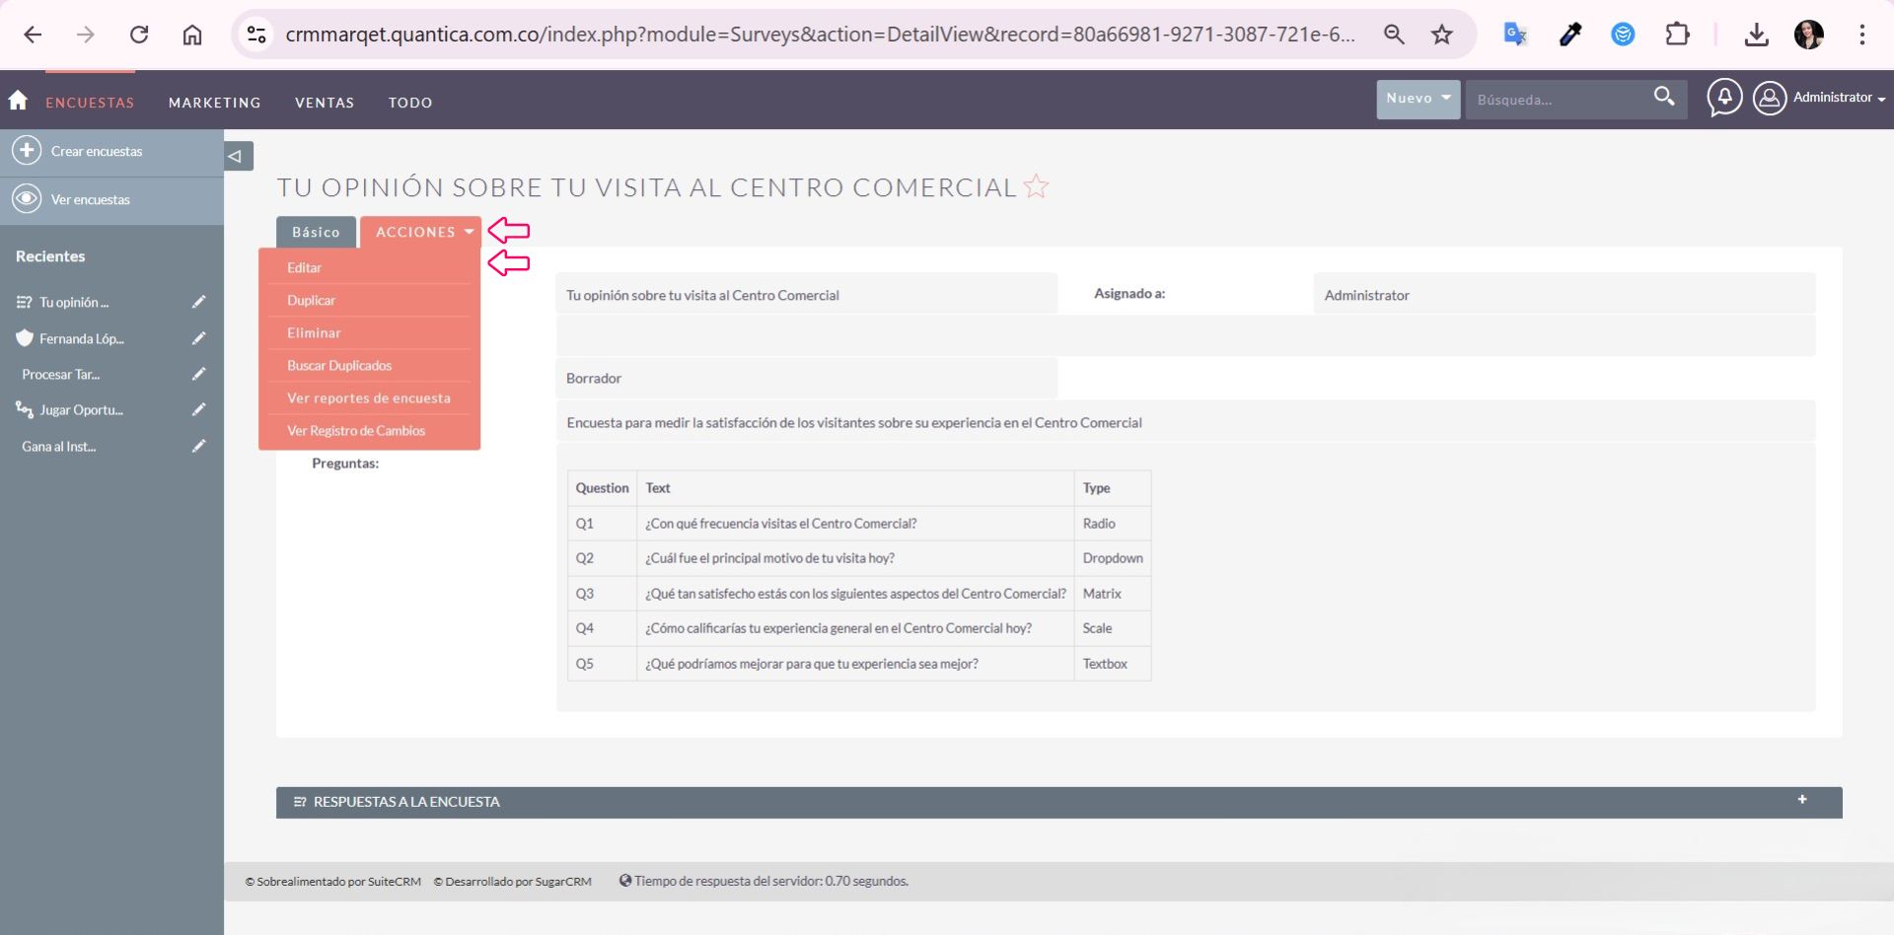Open the Administrator user menu

point(1819,98)
